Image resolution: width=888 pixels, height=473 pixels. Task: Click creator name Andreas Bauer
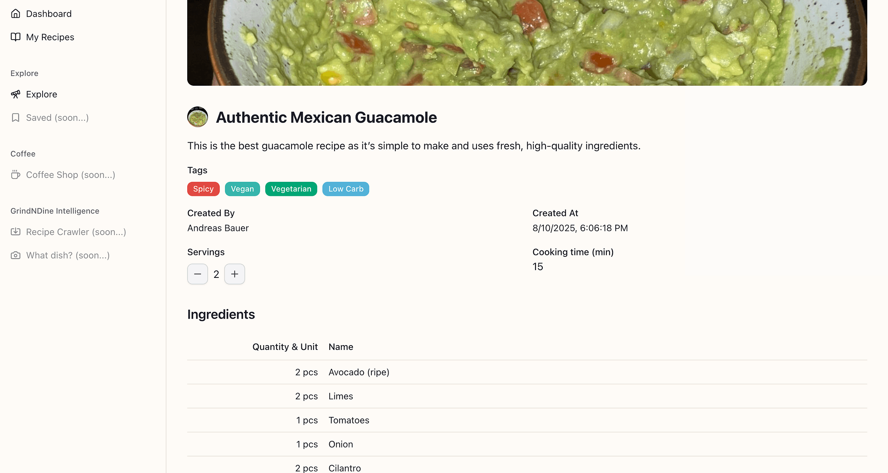click(218, 228)
